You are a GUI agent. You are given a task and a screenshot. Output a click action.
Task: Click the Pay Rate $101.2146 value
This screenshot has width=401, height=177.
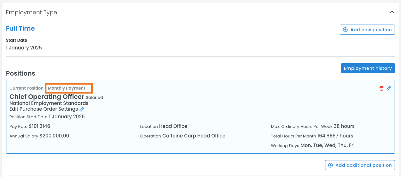coord(39,126)
